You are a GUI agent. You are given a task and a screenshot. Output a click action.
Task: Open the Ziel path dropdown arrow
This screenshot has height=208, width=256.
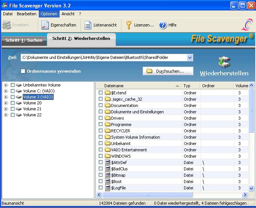click(190, 57)
